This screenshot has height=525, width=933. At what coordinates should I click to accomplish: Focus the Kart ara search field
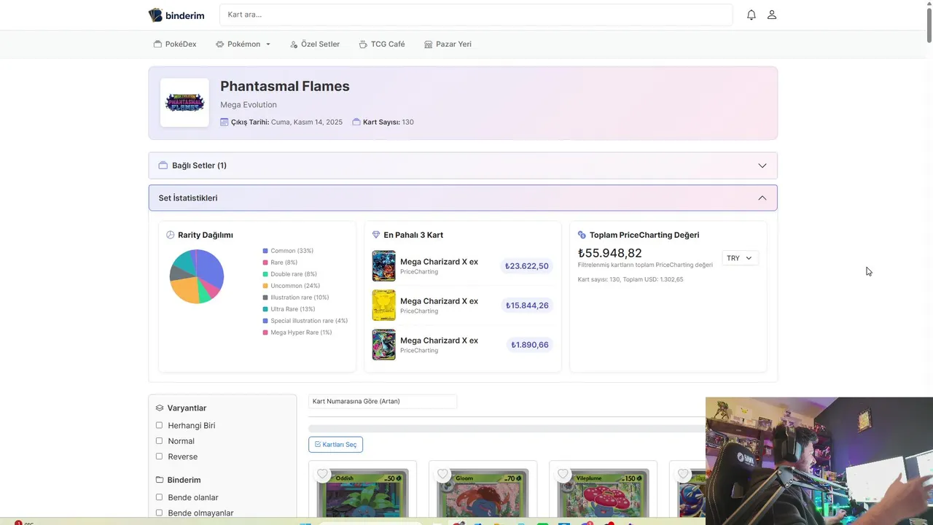(476, 15)
